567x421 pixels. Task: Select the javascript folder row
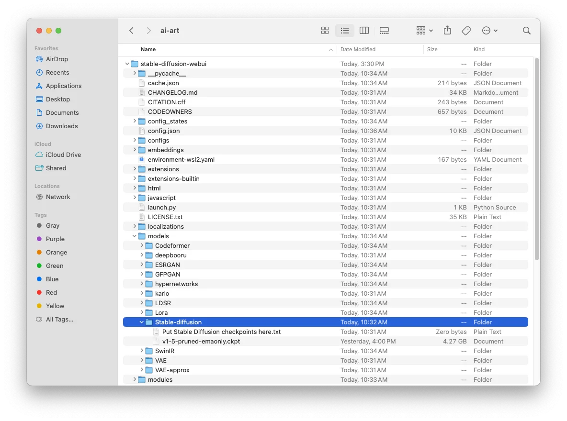point(326,198)
